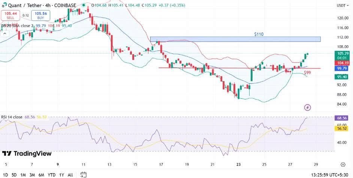Switch to 1M time range

(23, 175)
